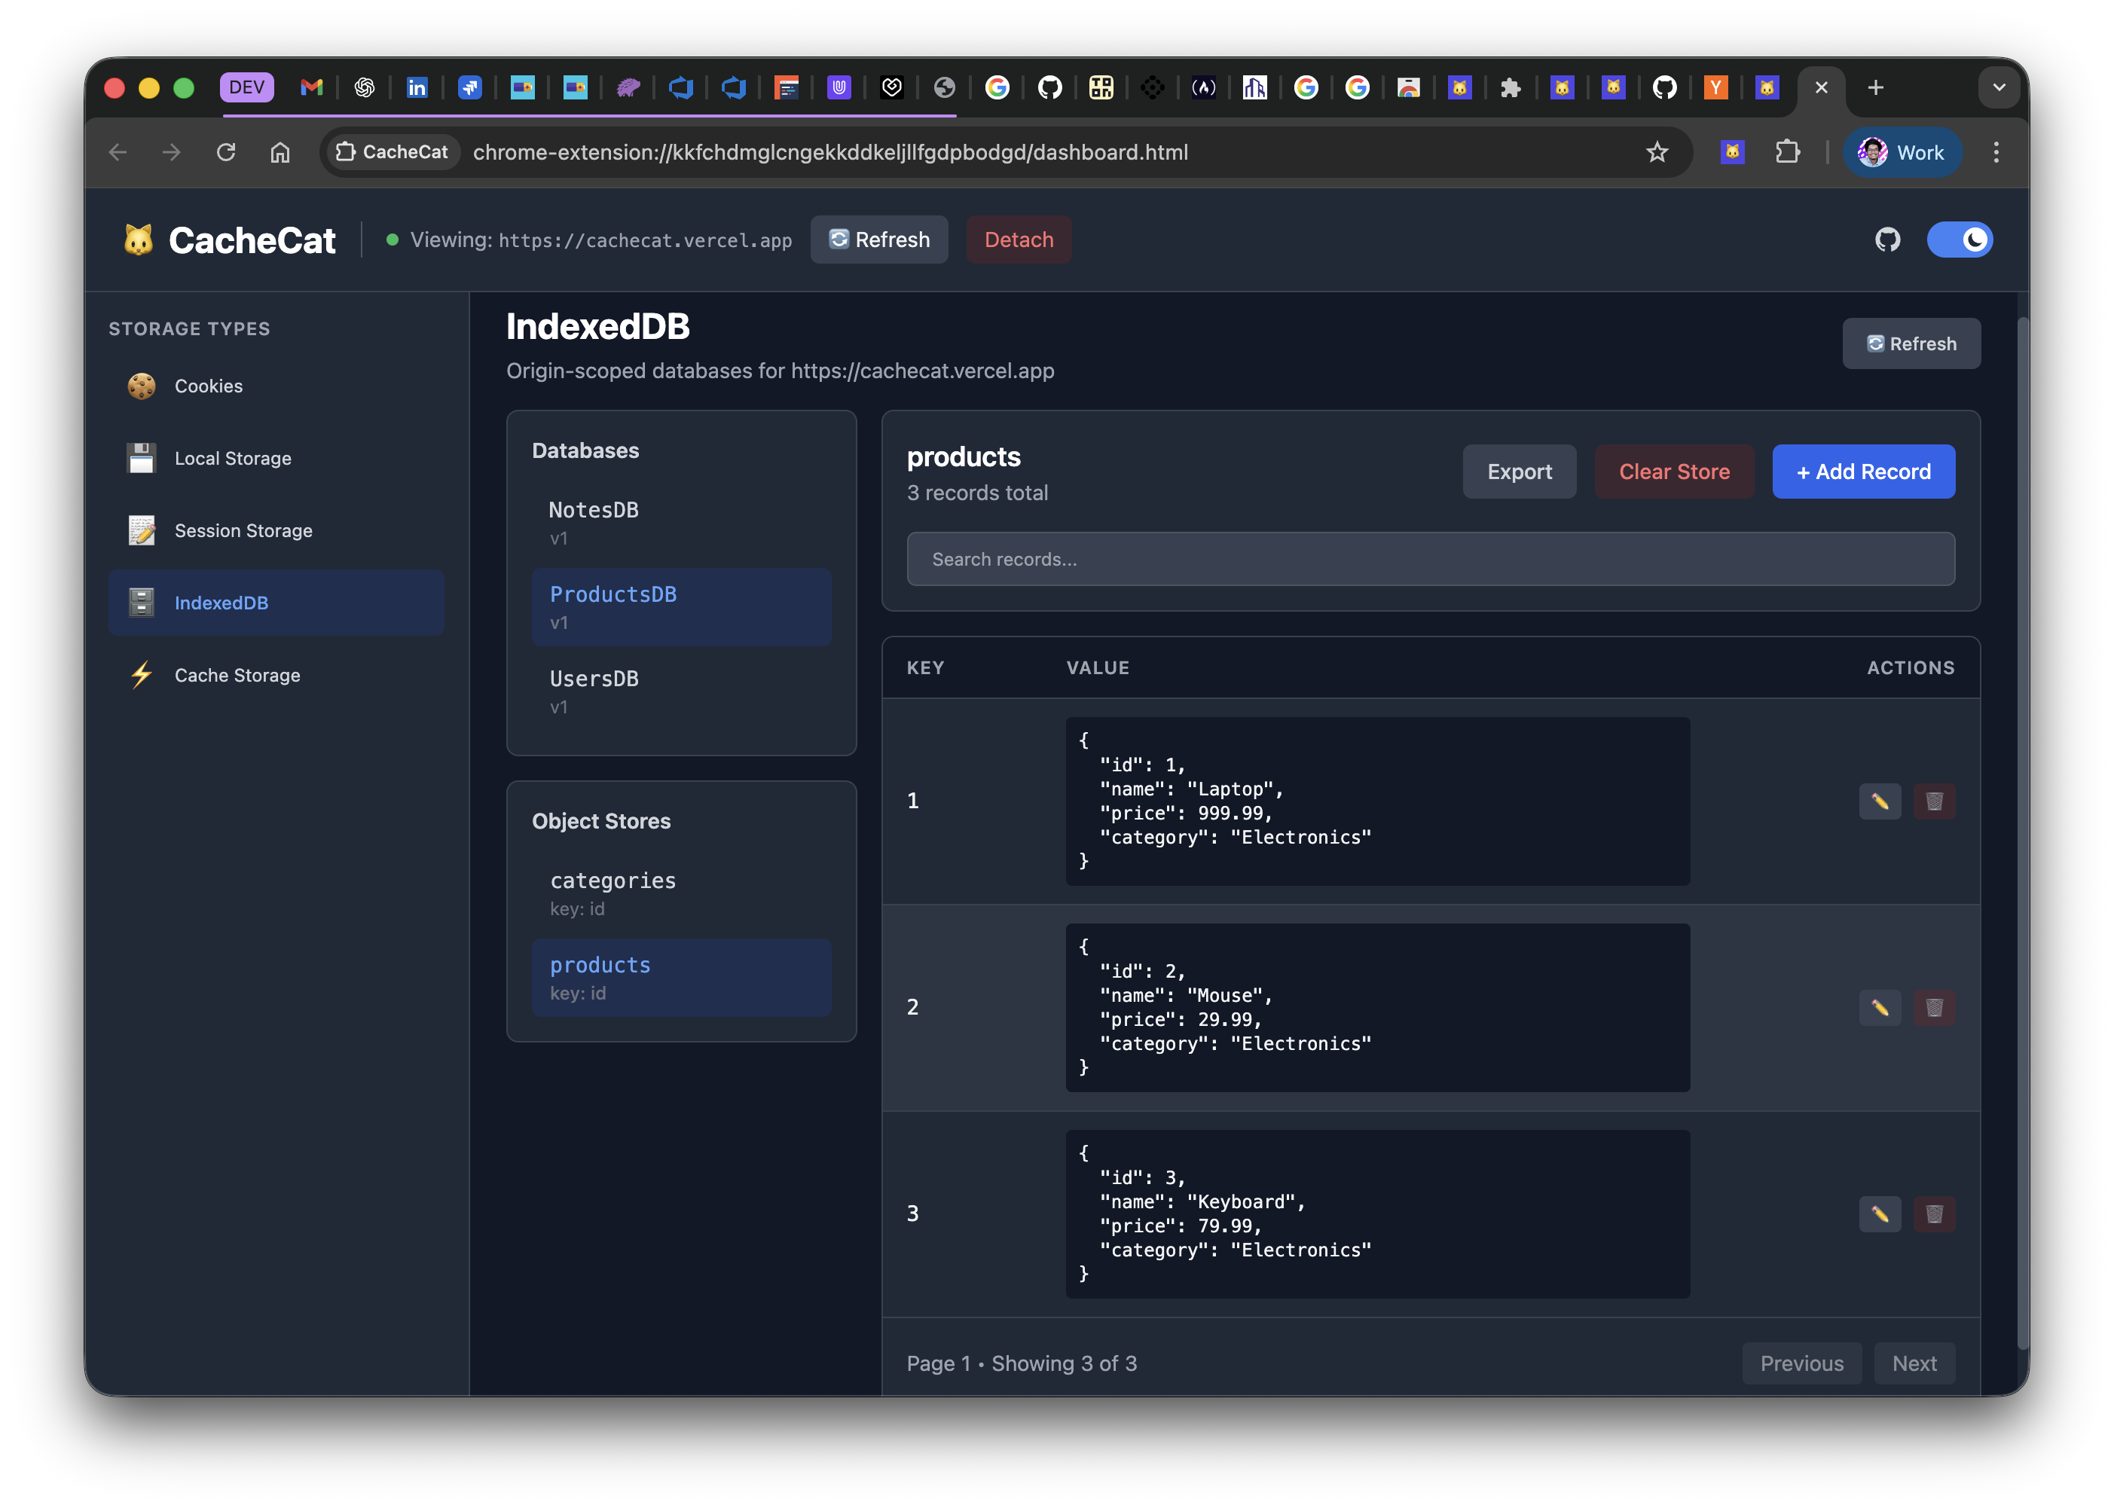Open Session Storage storage type
This screenshot has height=1508, width=2114.
point(243,530)
